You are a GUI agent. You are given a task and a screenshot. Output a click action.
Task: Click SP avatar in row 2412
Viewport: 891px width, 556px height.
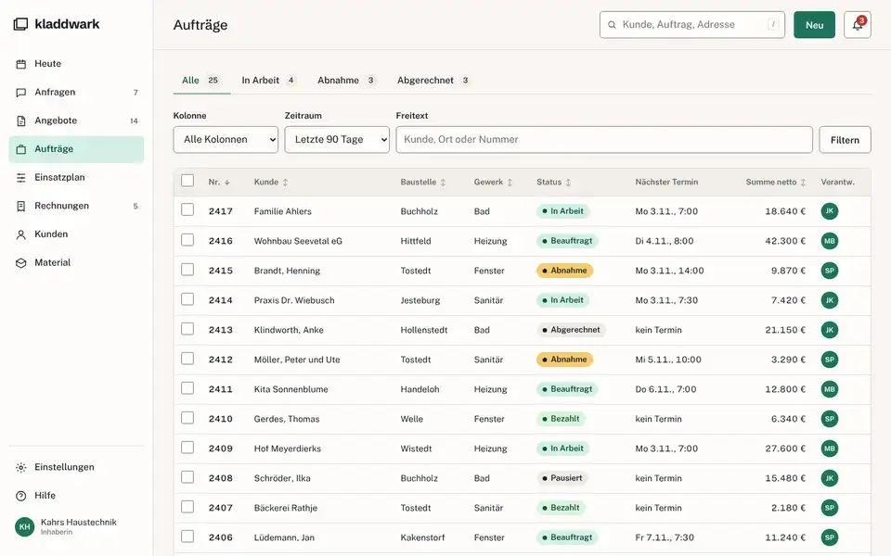pos(829,360)
